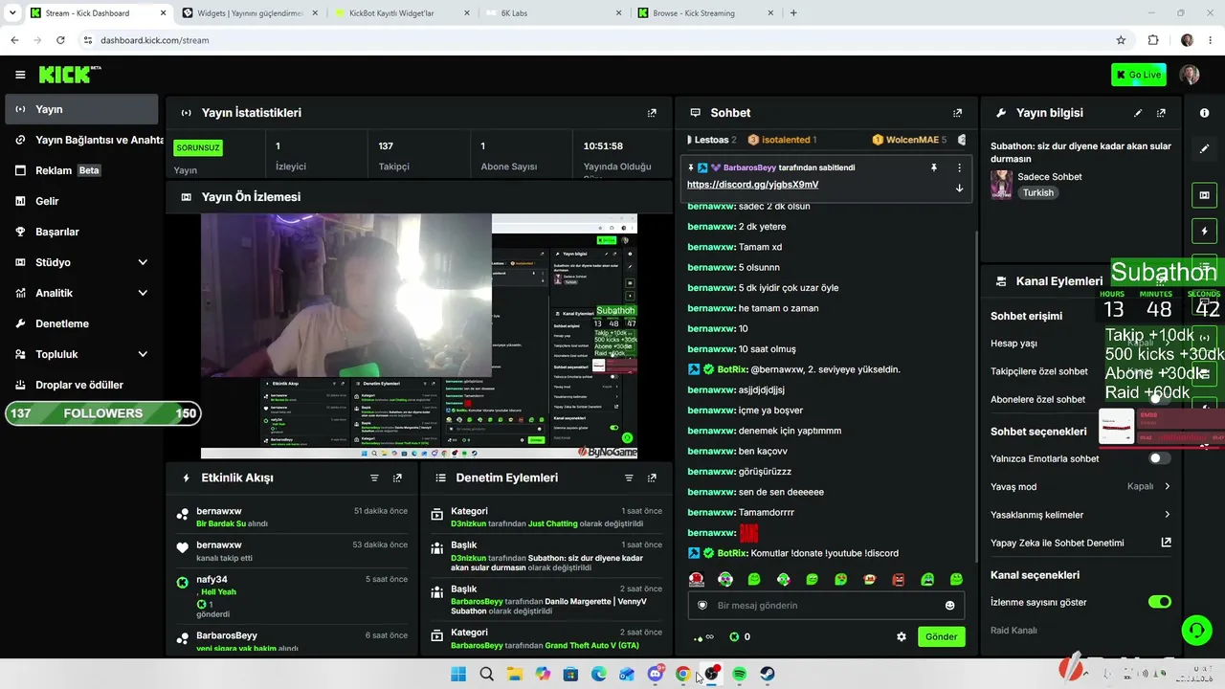This screenshot has width=1225, height=689.
Task: Edit stream info with the Yayın bilgisi pencil
Action: tap(1138, 113)
